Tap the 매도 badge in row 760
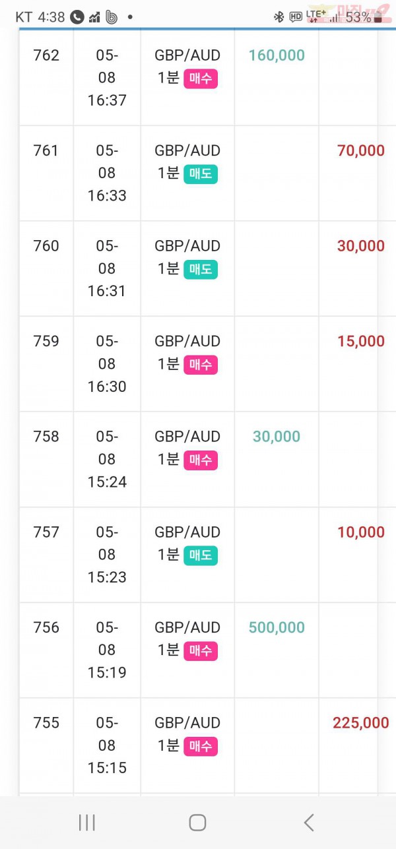Image resolution: width=396 pixels, height=849 pixels. click(201, 269)
